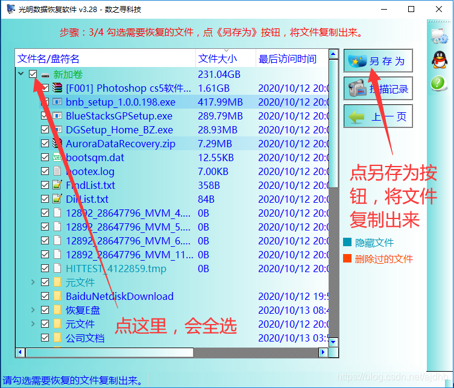Sort by 最后访问时间 column header
The image size is (454, 388).
(292, 59)
